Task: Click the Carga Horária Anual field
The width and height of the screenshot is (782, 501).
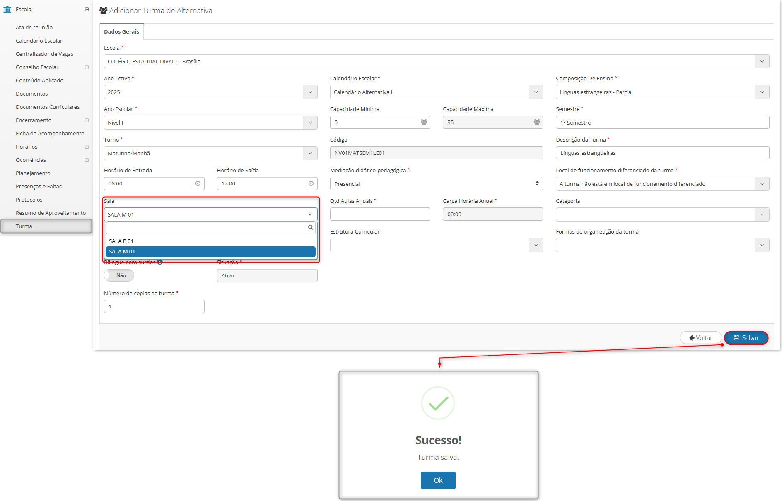Action: click(x=493, y=214)
